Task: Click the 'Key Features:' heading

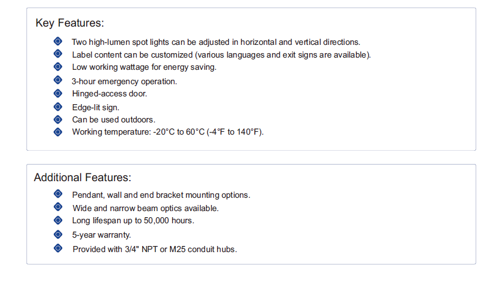Action: point(70,23)
